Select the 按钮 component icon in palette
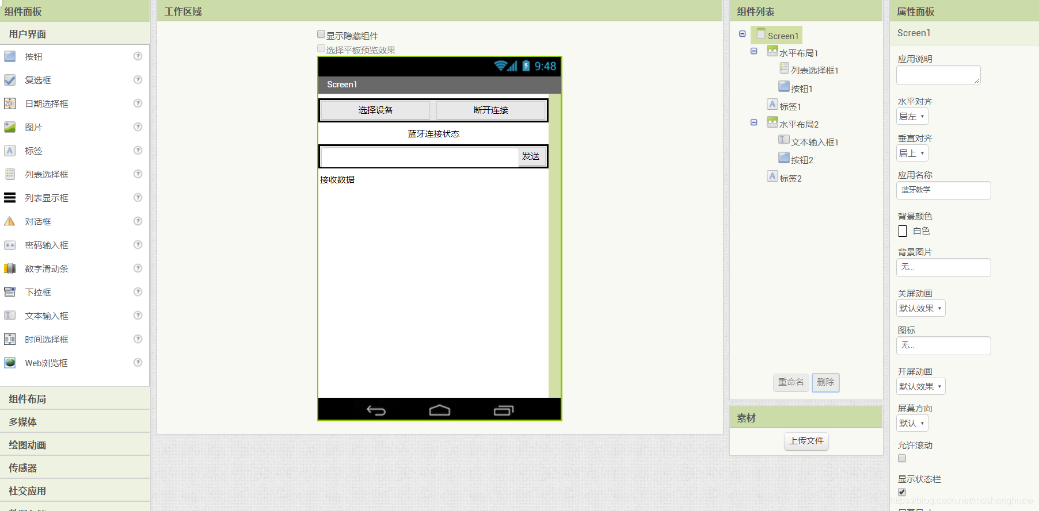The image size is (1039, 511). 10,56
